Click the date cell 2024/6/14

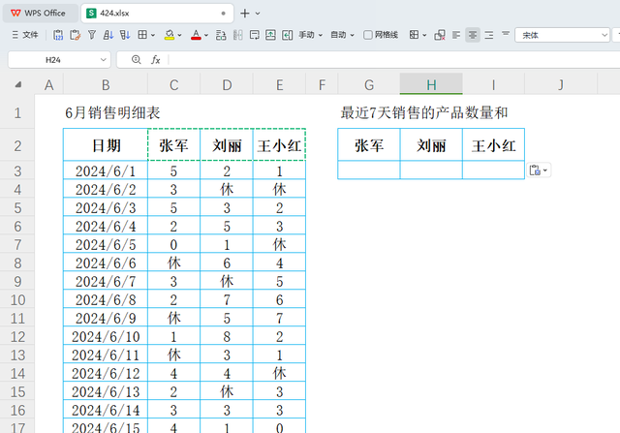click(x=106, y=410)
